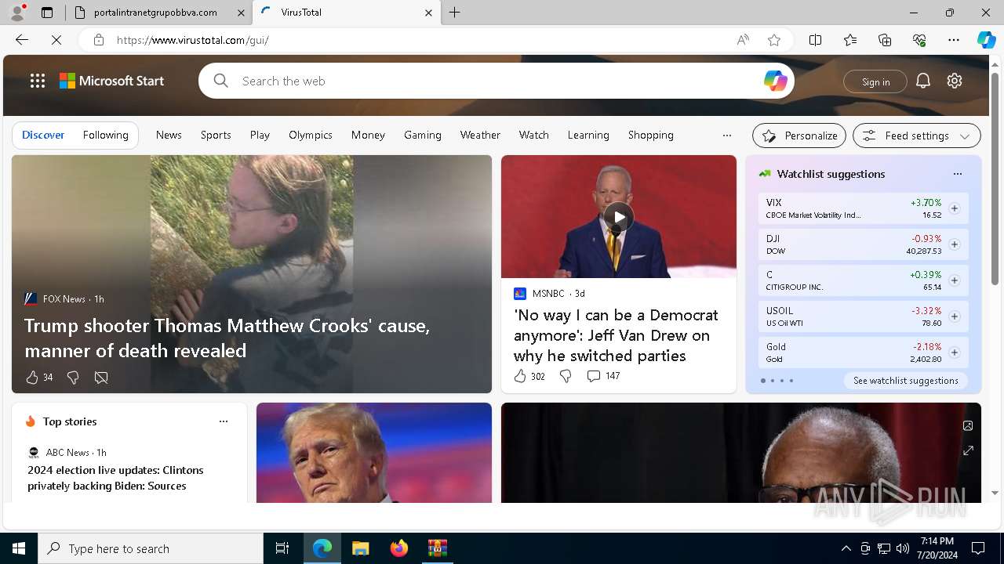Add this page to favorites star
The width and height of the screenshot is (1004, 564).
pos(774,40)
